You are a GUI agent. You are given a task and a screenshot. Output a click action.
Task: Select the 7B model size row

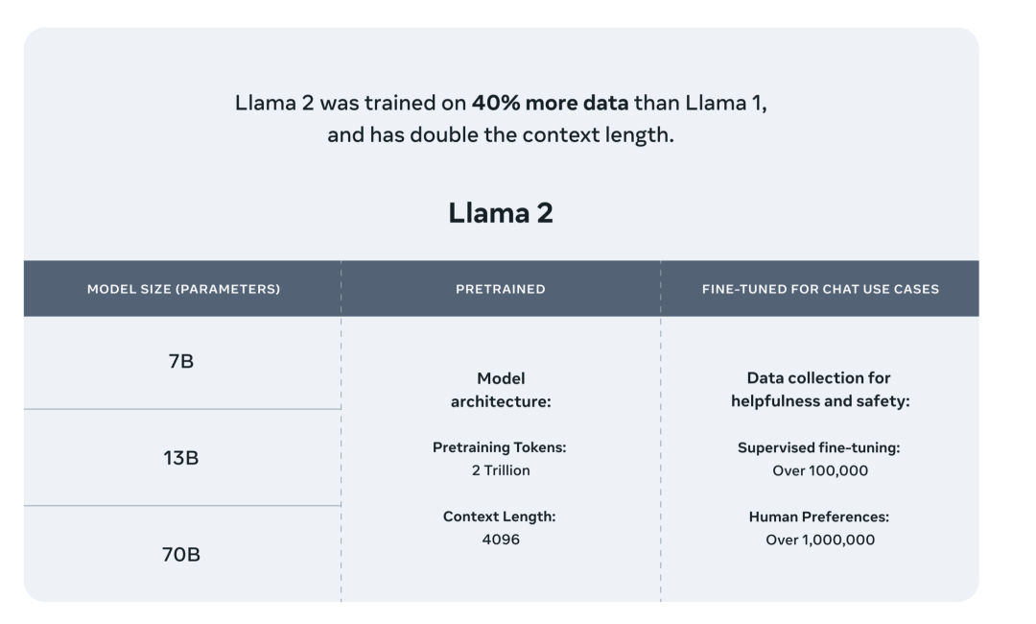pos(181,362)
